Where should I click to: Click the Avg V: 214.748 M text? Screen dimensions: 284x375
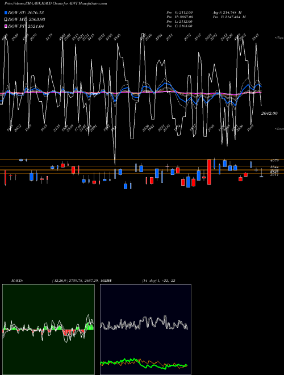[x=228, y=13]
